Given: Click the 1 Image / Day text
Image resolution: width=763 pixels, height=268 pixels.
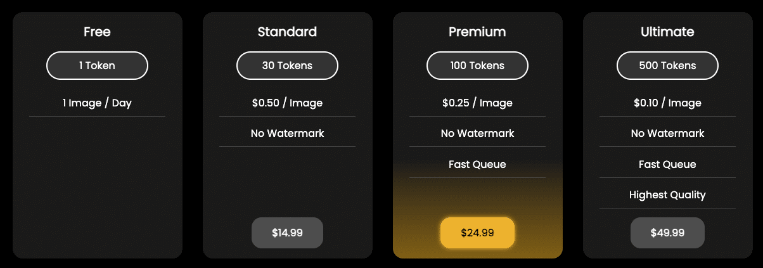Looking at the screenshot, I should pos(97,103).
